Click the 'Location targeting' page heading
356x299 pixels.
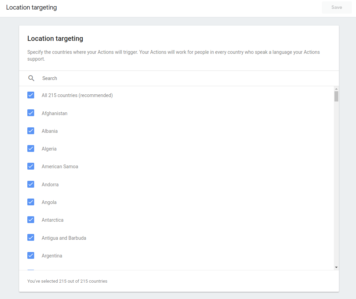pos(31,7)
